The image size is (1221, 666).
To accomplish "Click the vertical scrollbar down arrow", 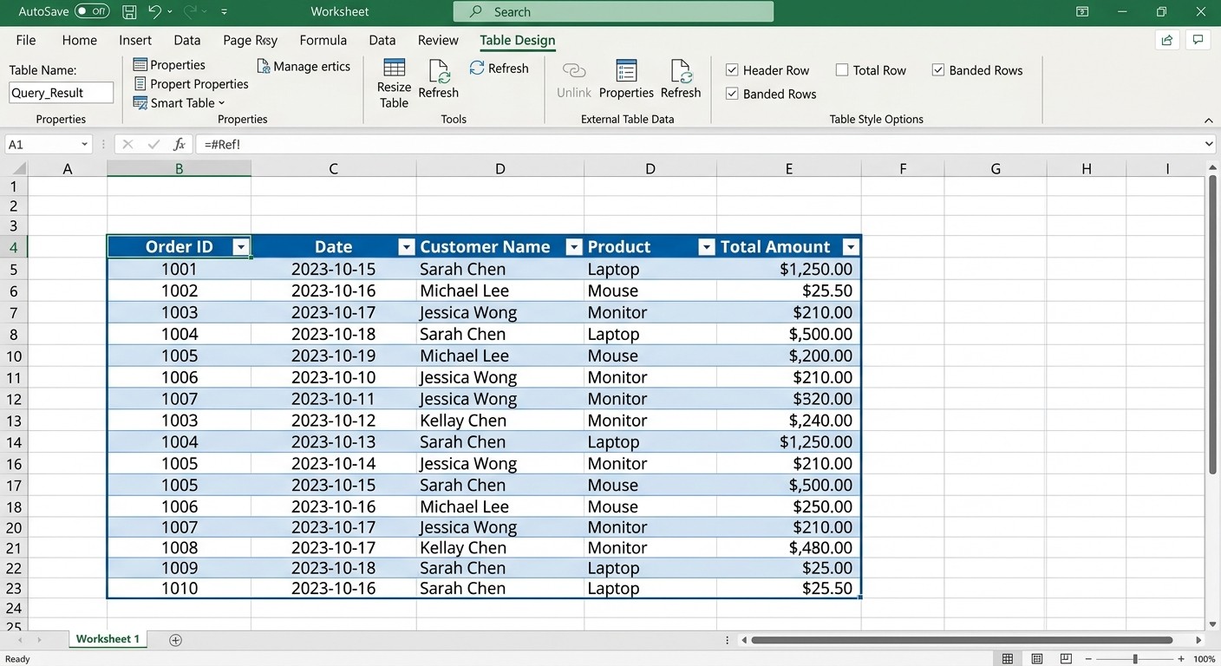I will (x=1213, y=624).
